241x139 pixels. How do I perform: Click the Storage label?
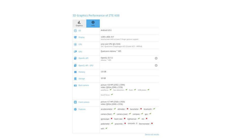tap(82, 79)
